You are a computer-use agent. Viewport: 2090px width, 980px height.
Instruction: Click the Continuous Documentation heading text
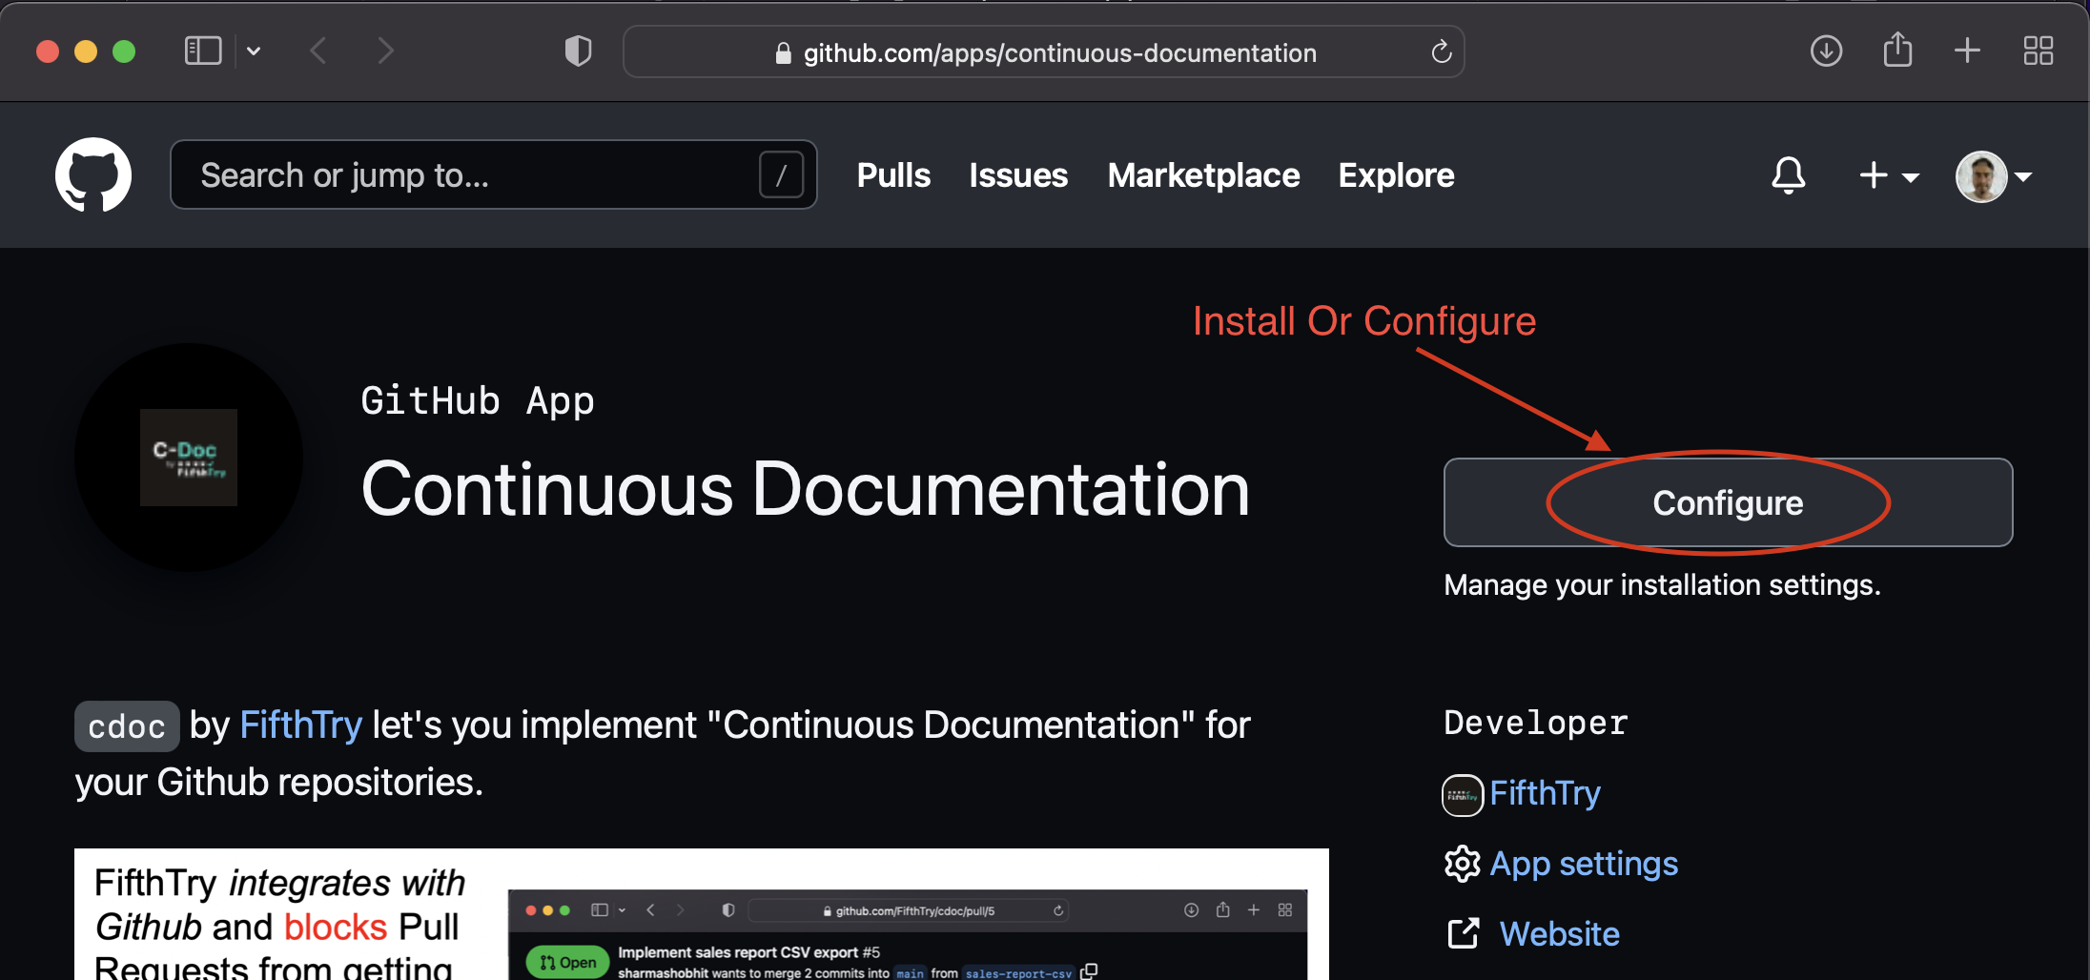coord(806,489)
